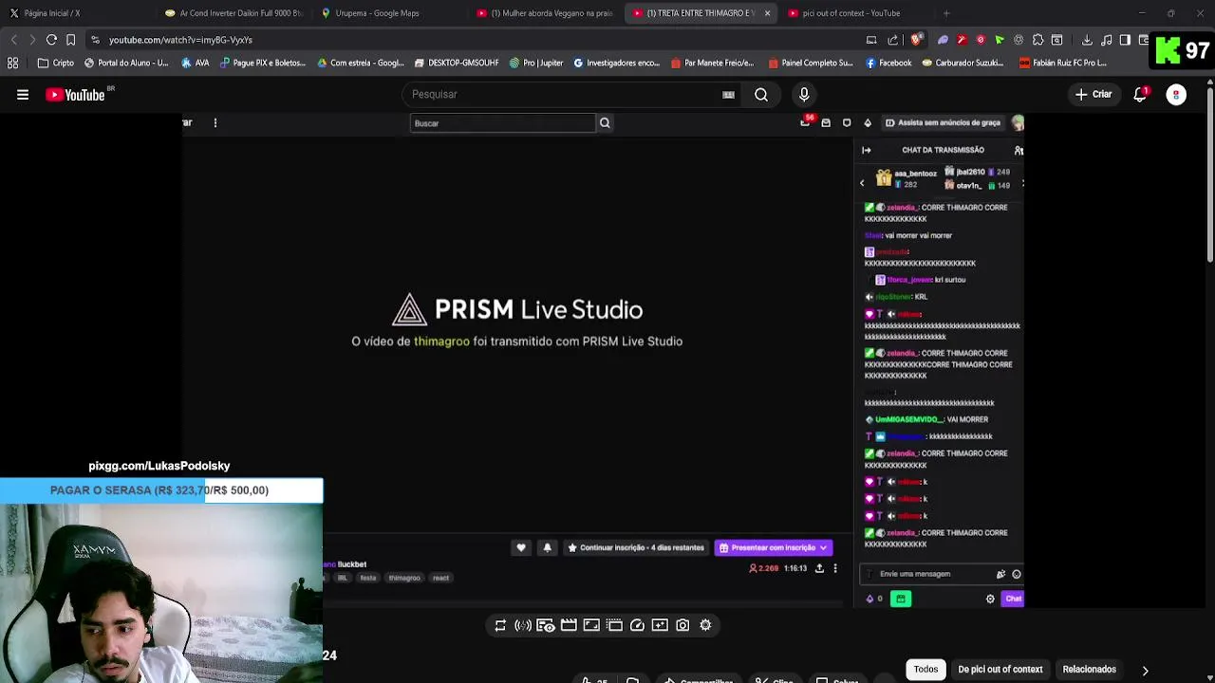1215x683 pixels.
Task: Click the green cursor extension icon
Action: [1000, 40]
